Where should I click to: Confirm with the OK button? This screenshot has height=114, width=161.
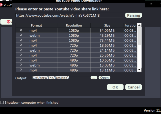(x=115, y=87)
